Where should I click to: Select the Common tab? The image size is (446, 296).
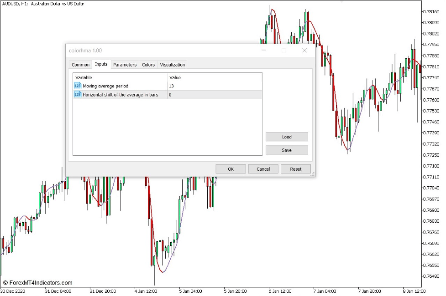click(x=80, y=64)
